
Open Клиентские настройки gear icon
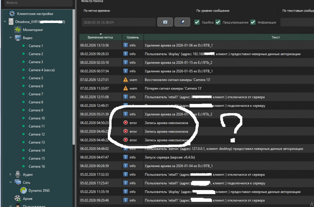(x=12, y=14)
